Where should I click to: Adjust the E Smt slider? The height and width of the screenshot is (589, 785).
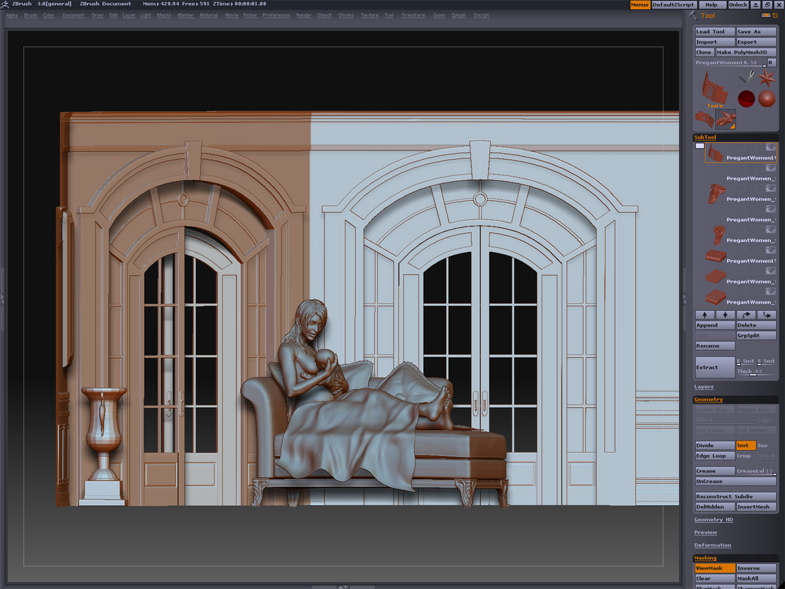coord(746,361)
